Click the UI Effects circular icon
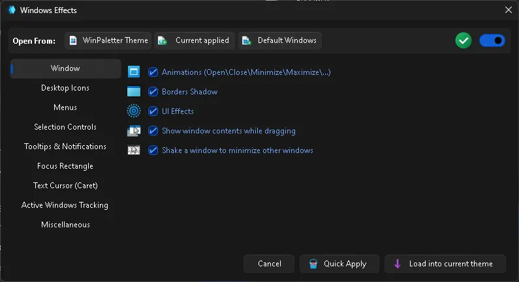Image resolution: width=519 pixels, height=282 pixels. (x=134, y=111)
